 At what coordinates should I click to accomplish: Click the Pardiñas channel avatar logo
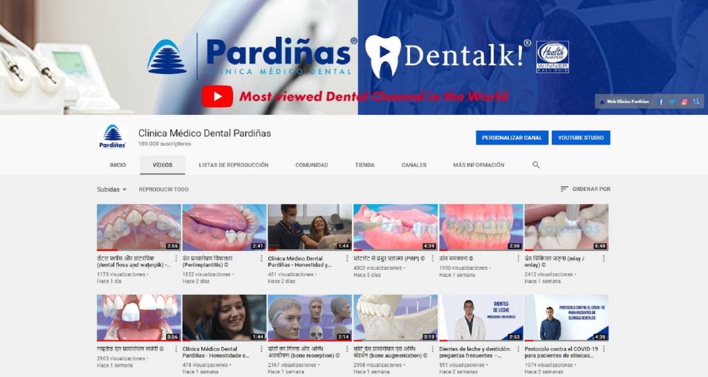[x=113, y=137]
